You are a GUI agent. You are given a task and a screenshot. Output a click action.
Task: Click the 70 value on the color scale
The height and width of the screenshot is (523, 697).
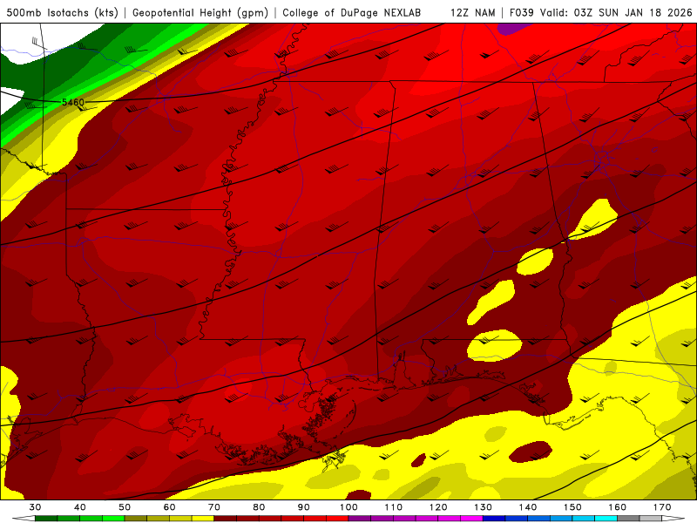pyautogui.click(x=214, y=507)
